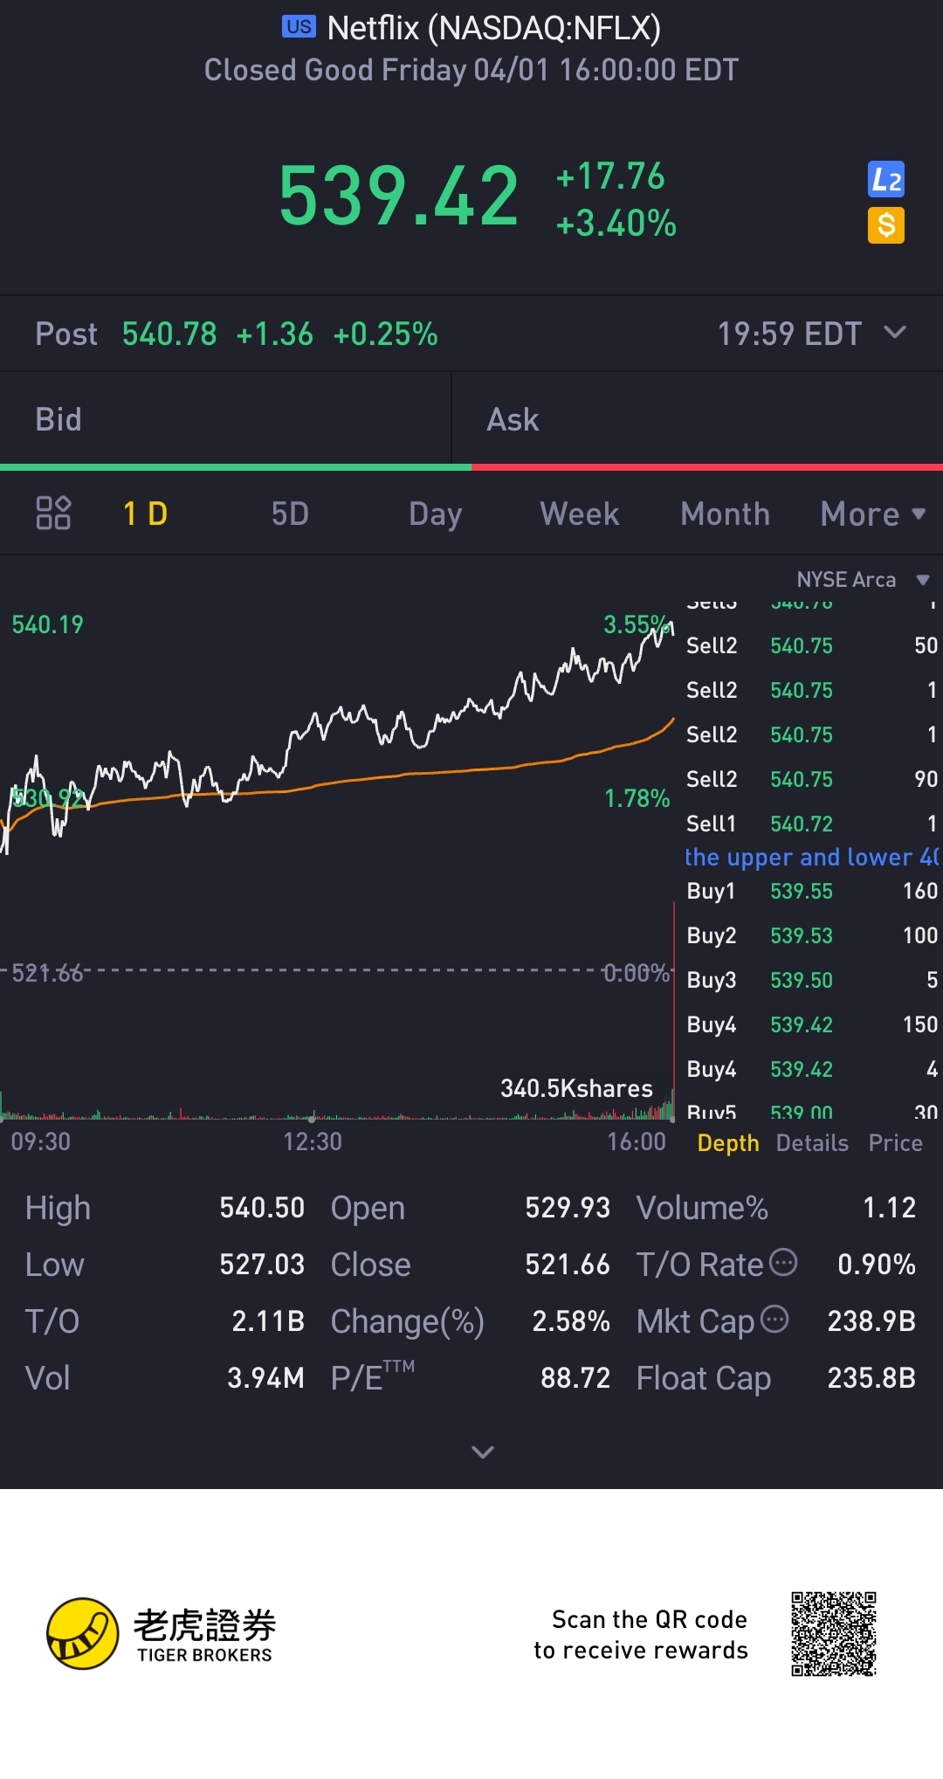The height and width of the screenshot is (1779, 943).
Task: Tap the Bid panel
Action: [225, 419]
